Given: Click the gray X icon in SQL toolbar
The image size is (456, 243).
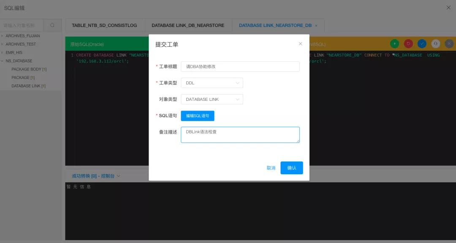Looking at the screenshot, I should (x=449, y=43).
